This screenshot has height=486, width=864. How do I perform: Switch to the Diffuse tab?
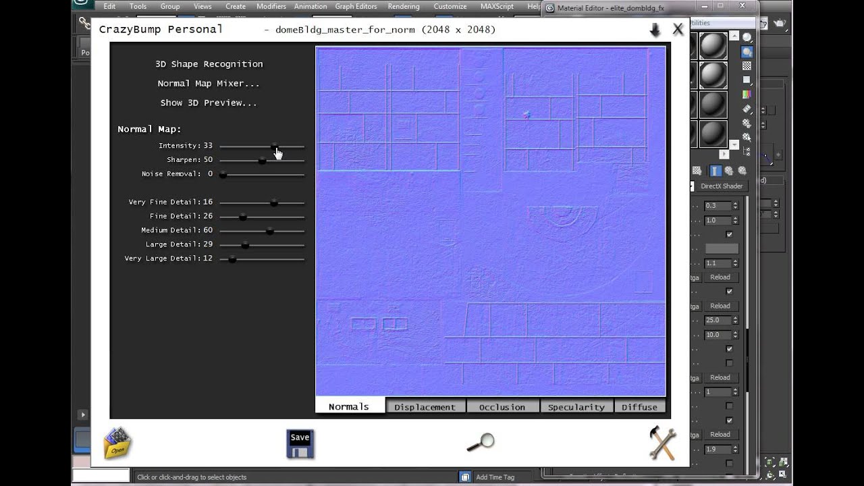(639, 406)
